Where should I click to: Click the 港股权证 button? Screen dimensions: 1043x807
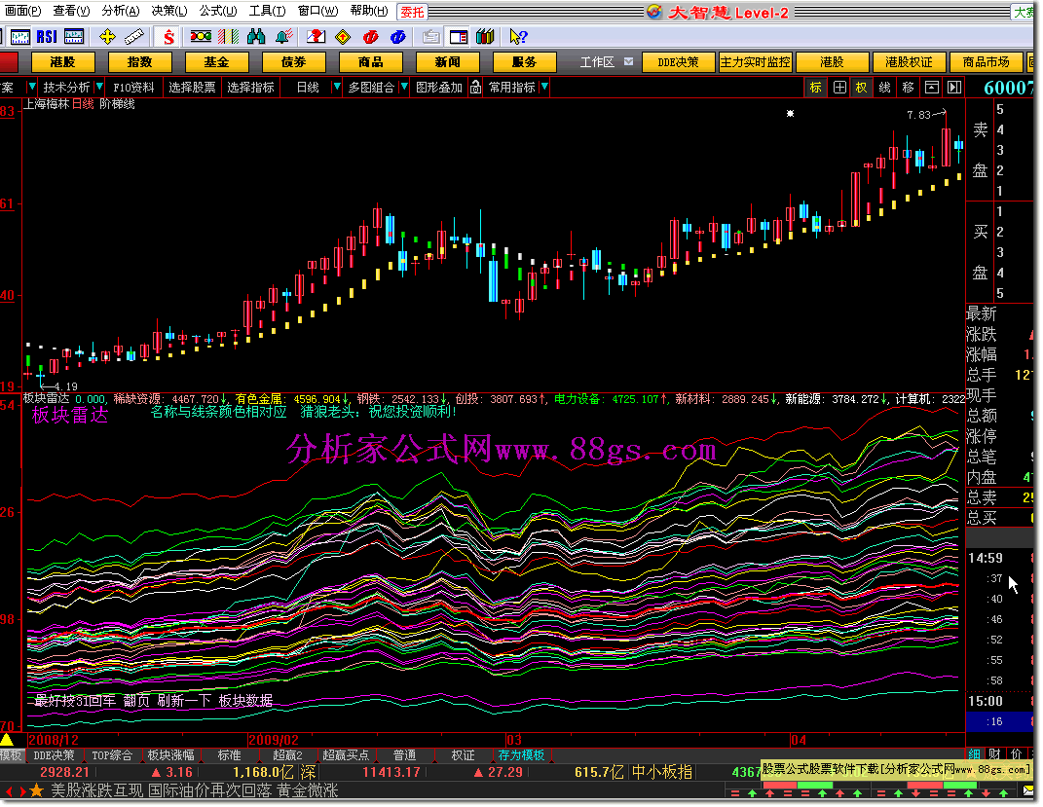[910, 62]
